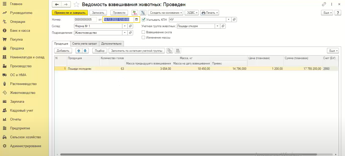Get link to document via chain icon
The width and height of the screenshot is (345, 156).
pyautogui.click(x=324, y=4)
